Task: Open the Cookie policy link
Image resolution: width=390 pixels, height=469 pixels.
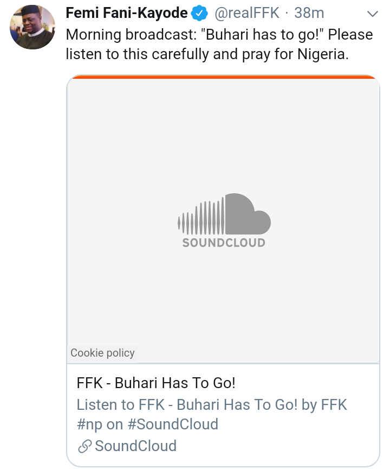Action: 102,353
